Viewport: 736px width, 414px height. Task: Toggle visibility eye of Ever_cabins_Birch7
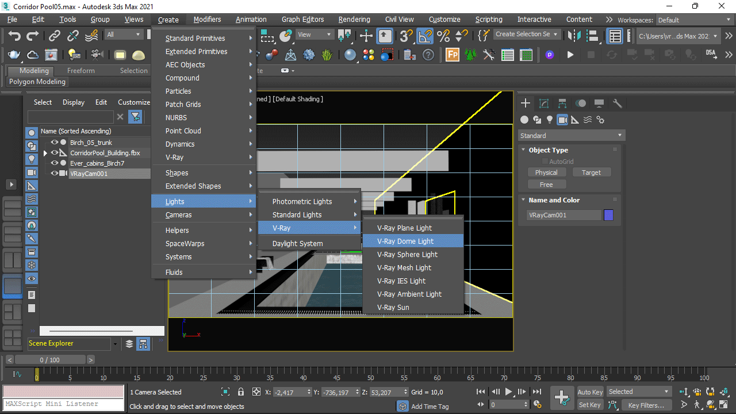click(x=55, y=163)
